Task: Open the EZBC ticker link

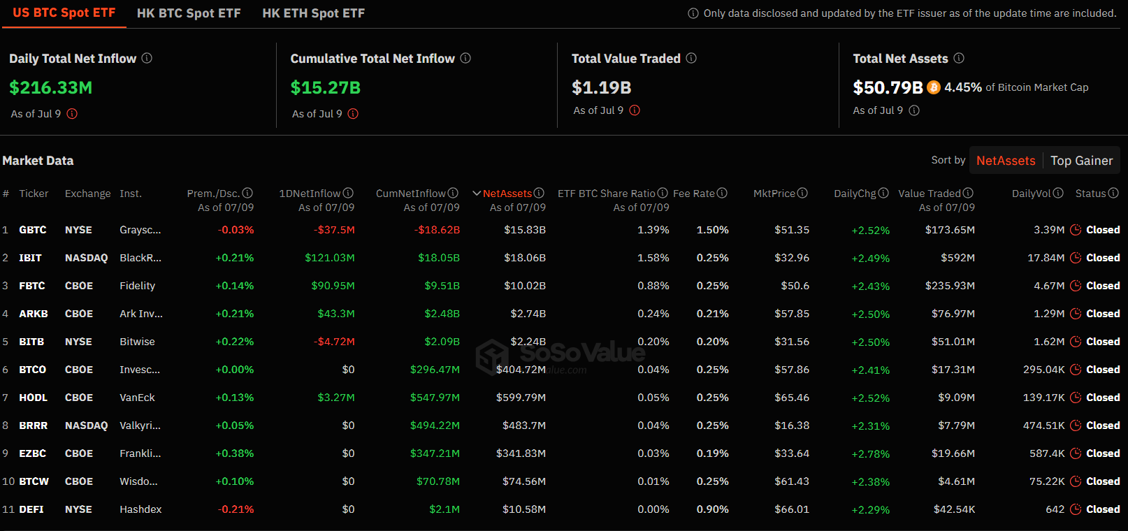Action: pyautogui.click(x=33, y=453)
